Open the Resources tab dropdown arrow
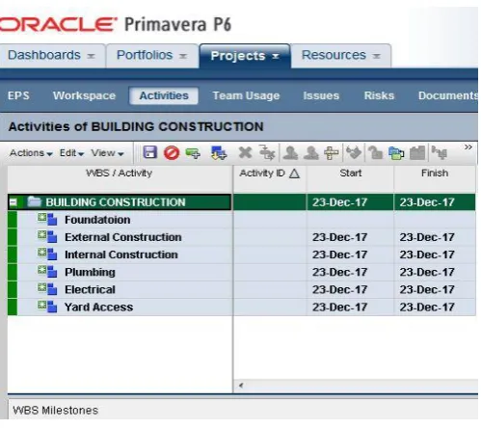Screen dimensions: 481x428 point(376,56)
